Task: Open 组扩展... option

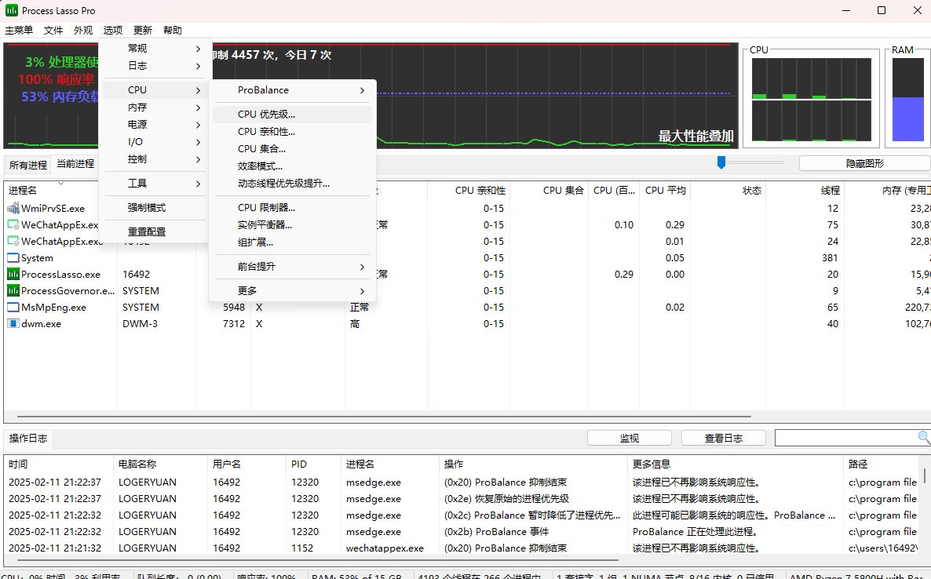Action: pos(292,242)
